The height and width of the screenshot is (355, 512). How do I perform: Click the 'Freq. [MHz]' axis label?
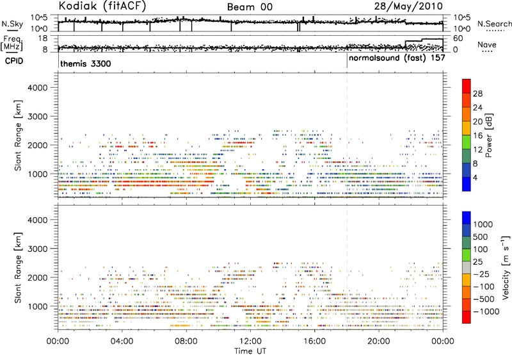(12, 43)
